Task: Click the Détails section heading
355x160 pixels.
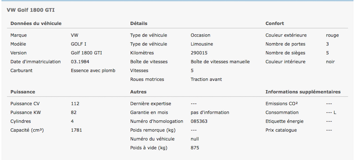Action: [138, 24]
